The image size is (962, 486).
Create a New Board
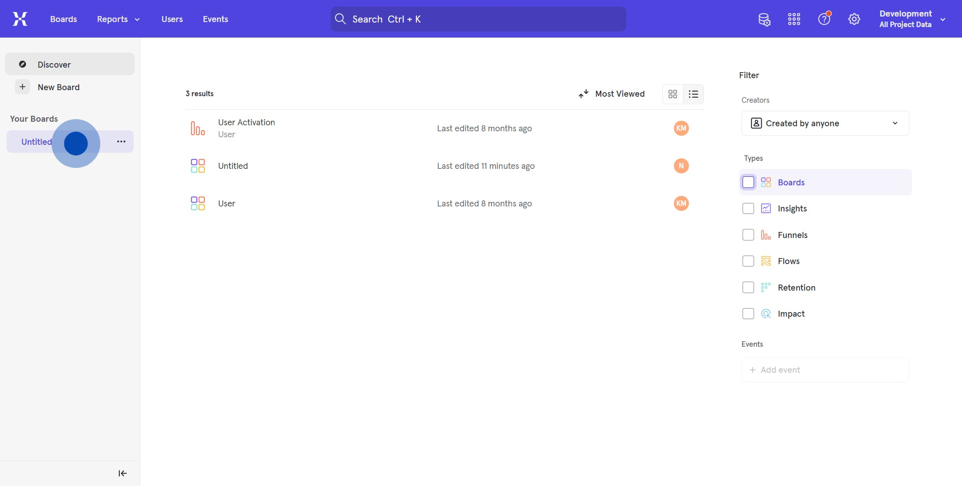(58, 87)
